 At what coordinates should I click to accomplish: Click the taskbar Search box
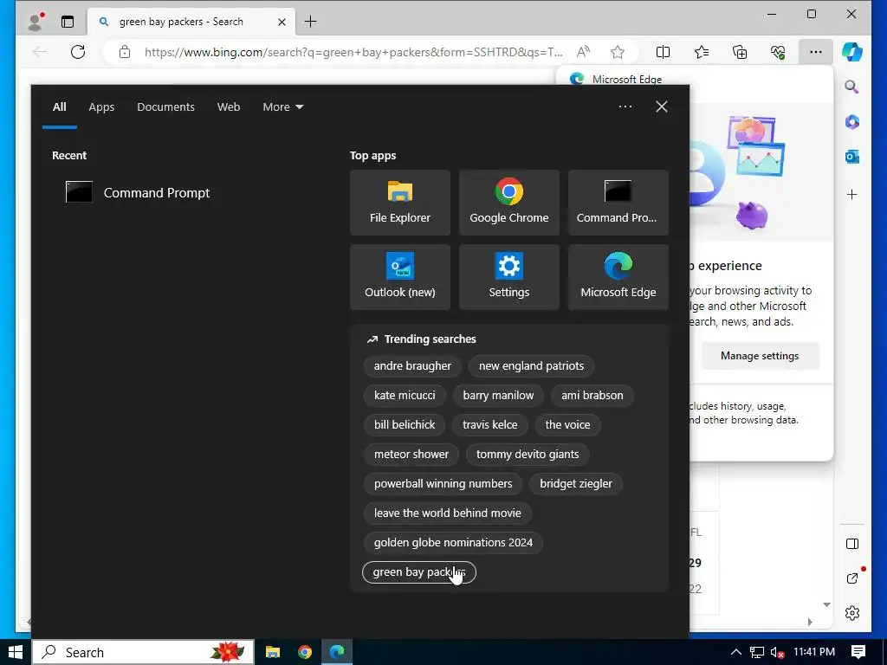pos(143,652)
